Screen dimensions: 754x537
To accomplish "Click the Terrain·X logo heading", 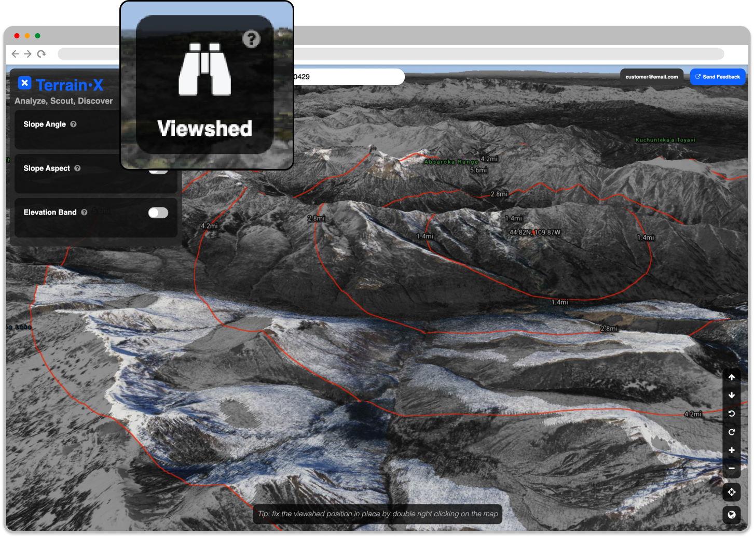I will (x=71, y=85).
